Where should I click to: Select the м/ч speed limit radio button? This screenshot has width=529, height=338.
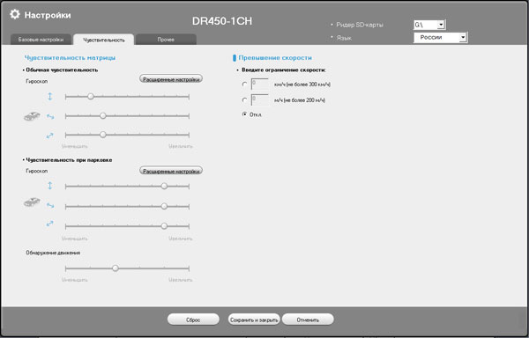point(244,100)
